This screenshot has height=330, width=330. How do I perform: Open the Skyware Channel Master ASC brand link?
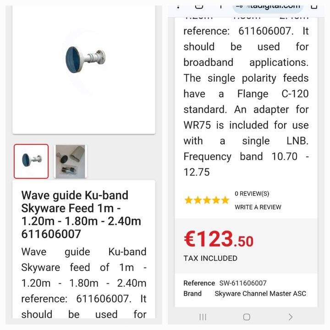pyautogui.click(x=260, y=293)
